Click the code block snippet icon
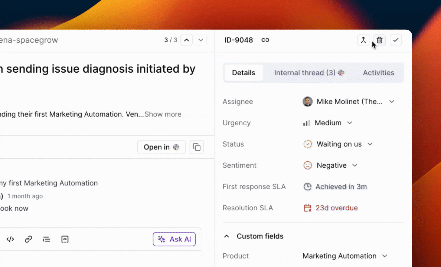Viewport: 441px width, 267px height. pos(65,239)
